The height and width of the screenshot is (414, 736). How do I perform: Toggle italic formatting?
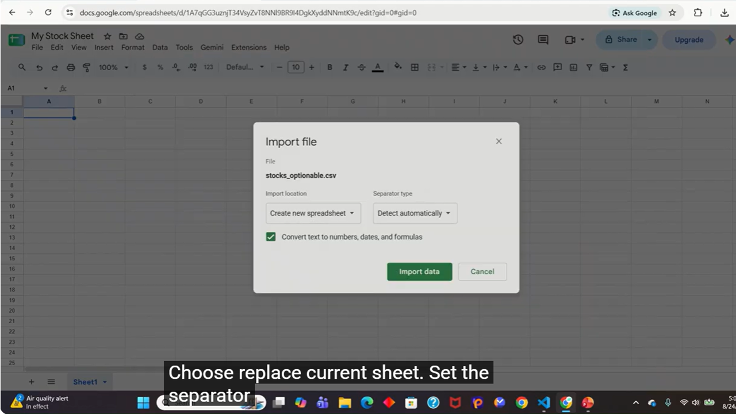coord(346,67)
